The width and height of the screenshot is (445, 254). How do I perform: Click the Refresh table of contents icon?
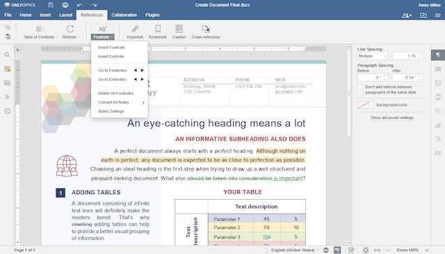pyautogui.click(x=70, y=29)
